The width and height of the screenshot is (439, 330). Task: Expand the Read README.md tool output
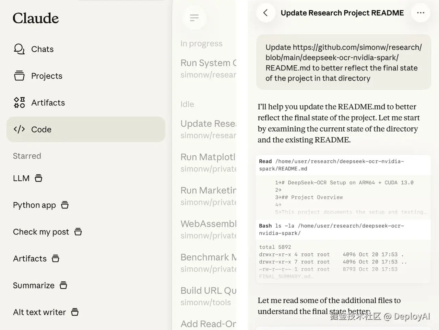click(343, 165)
